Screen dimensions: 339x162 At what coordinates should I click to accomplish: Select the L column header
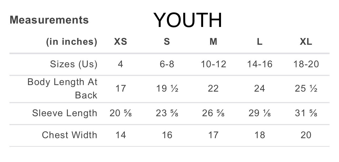tap(259, 42)
